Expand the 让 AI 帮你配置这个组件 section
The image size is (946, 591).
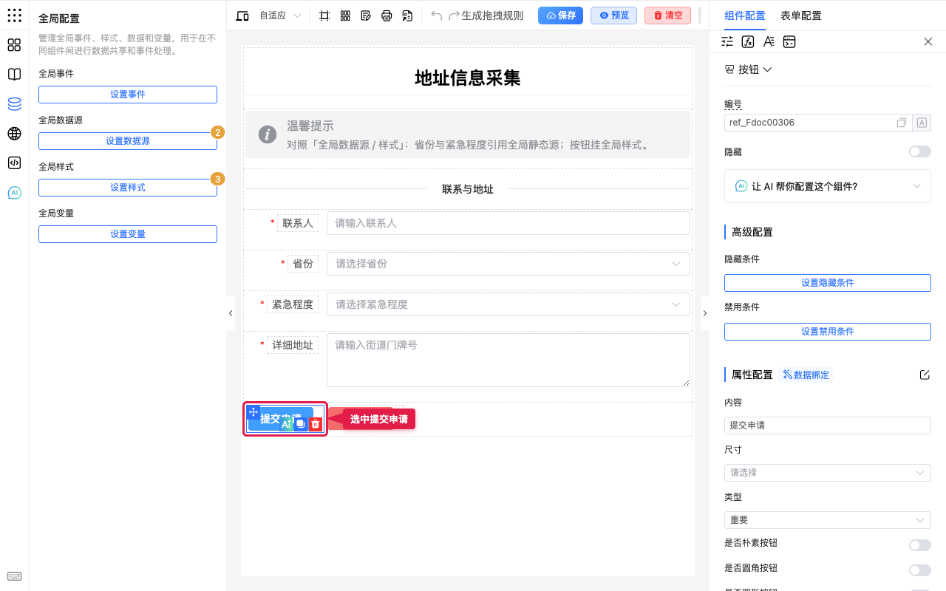(828, 186)
